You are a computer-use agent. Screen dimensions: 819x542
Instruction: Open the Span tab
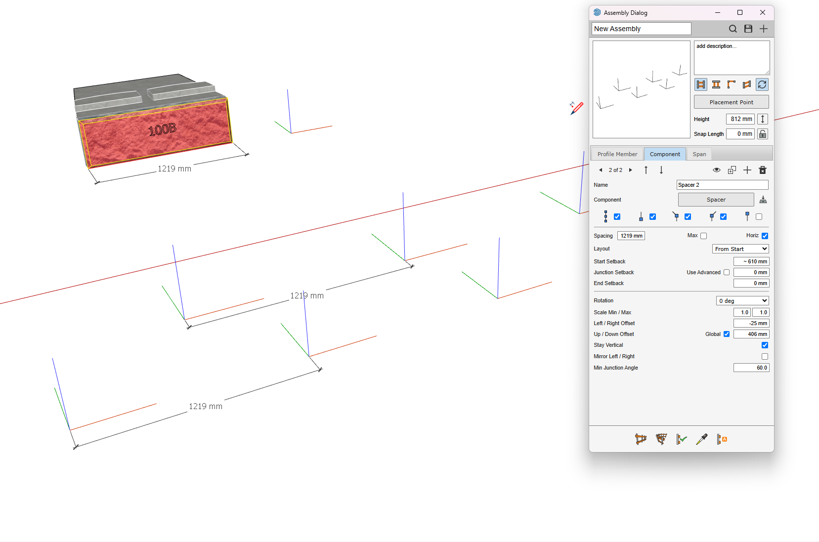tap(699, 154)
